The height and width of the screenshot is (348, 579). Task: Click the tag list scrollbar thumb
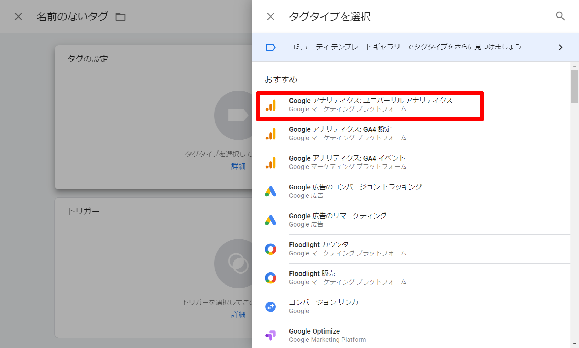click(575, 86)
